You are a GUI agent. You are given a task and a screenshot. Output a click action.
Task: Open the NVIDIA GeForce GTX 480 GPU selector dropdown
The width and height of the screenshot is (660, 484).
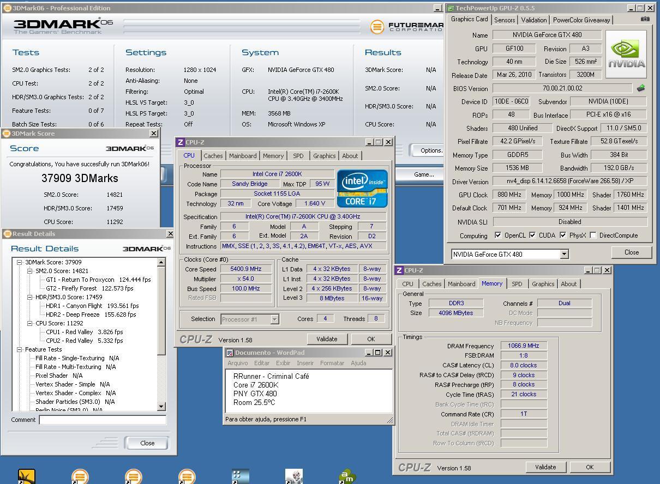[x=564, y=255]
